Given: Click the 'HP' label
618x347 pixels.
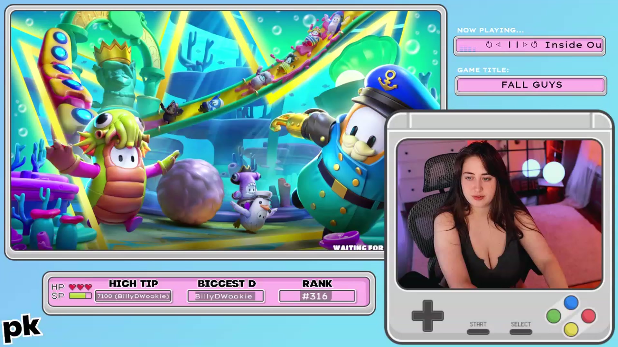Looking at the screenshot, I should (58, 287).
